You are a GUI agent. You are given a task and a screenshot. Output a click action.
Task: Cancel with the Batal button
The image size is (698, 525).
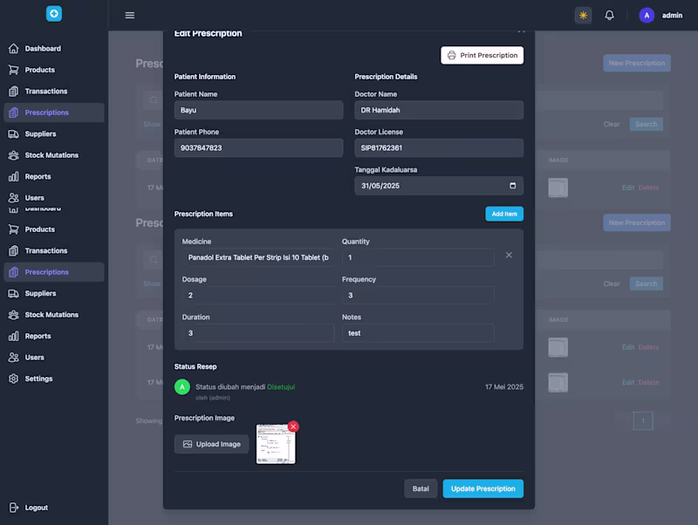click(x=421, y=488)
